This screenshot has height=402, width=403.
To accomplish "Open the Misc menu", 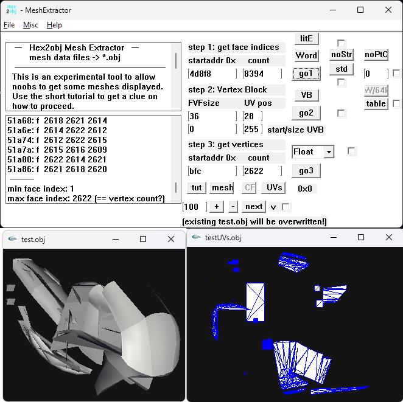I will click(x=30, y=25).
